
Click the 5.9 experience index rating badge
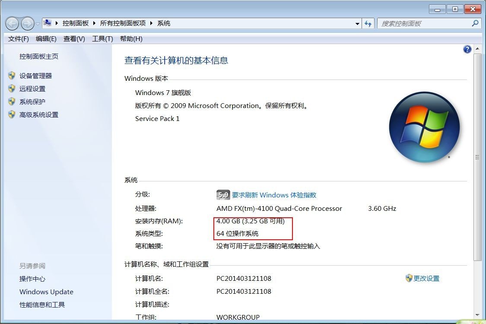click(223, 195)
